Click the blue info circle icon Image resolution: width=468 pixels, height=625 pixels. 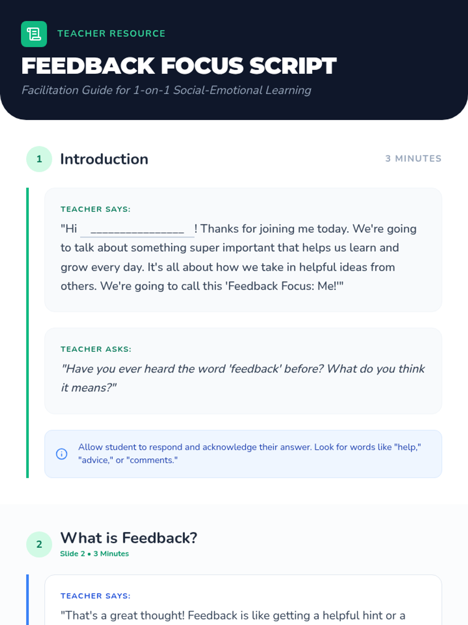coord(62,454)
